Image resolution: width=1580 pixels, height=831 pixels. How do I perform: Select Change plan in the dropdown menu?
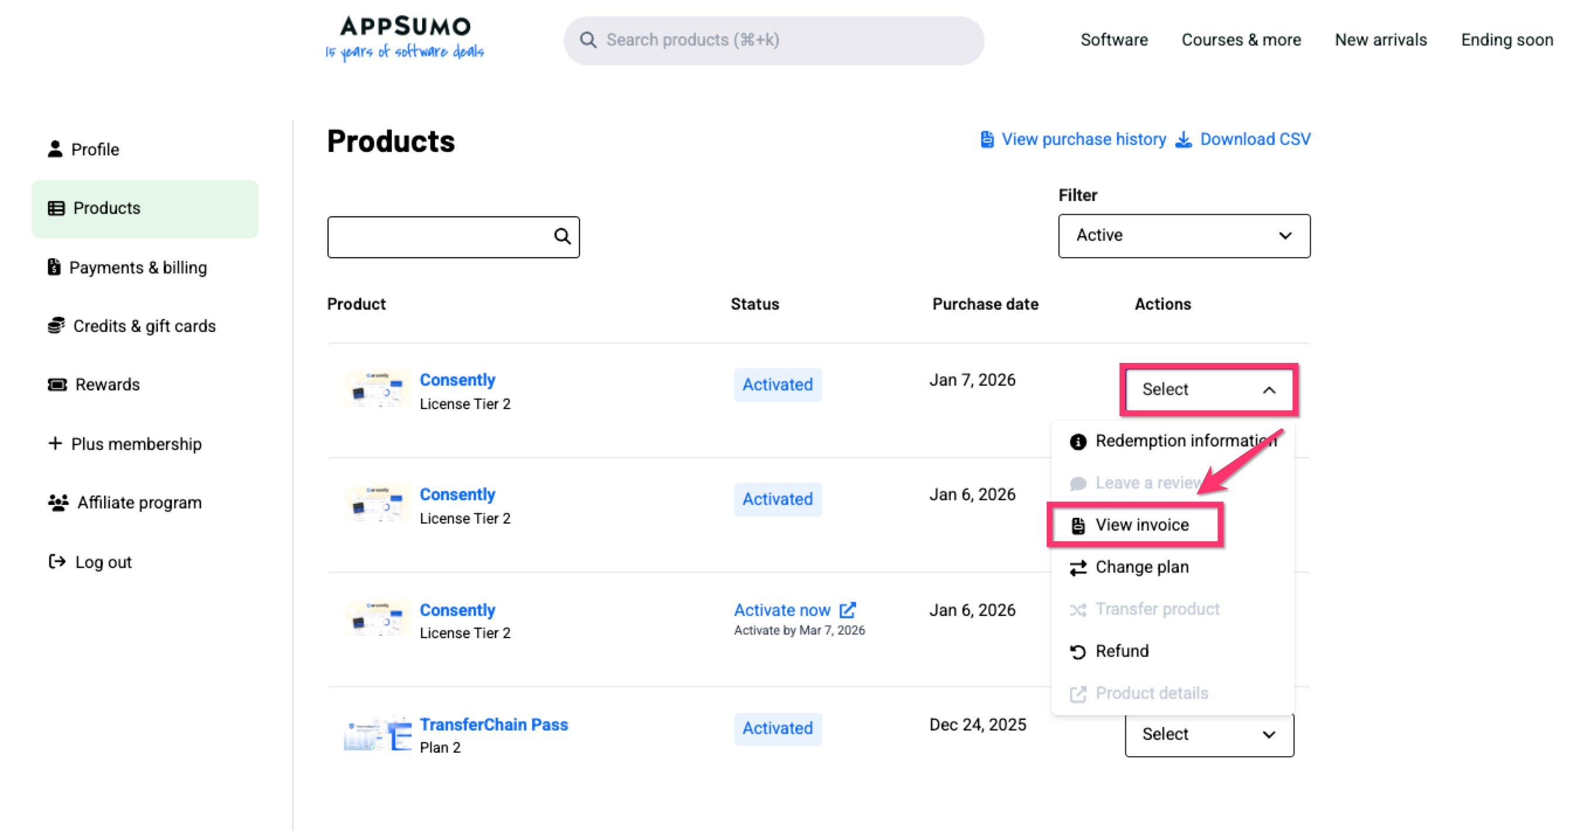click(x=1141, y=567)
